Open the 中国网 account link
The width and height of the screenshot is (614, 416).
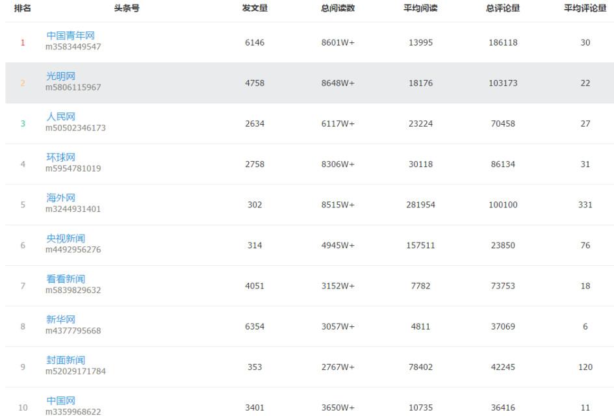click(60, 400)
